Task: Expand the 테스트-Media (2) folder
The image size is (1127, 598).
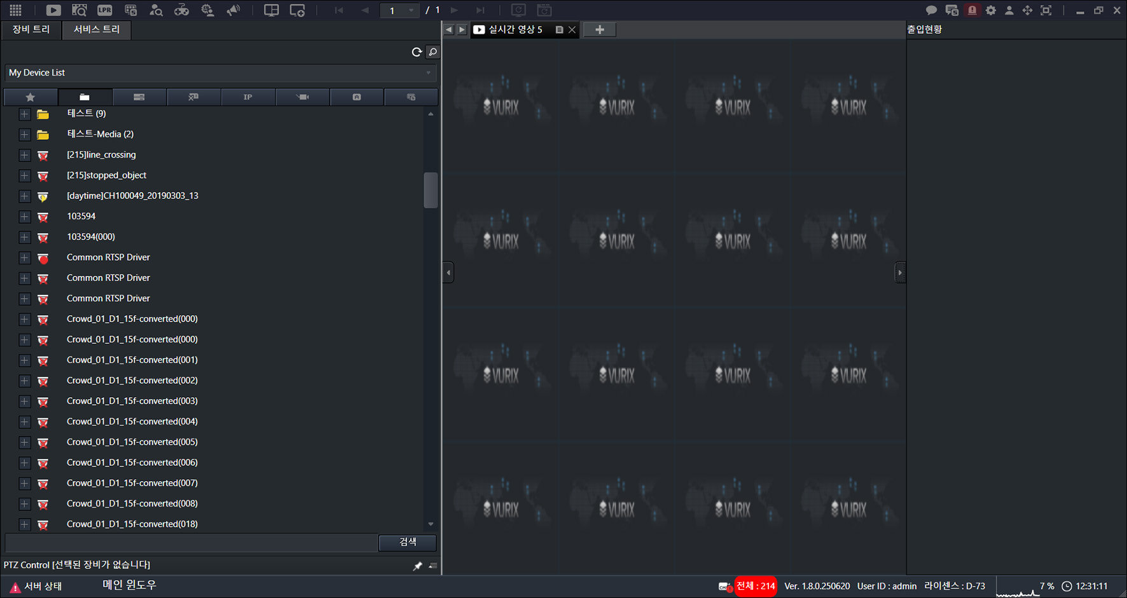Action: 24,135
